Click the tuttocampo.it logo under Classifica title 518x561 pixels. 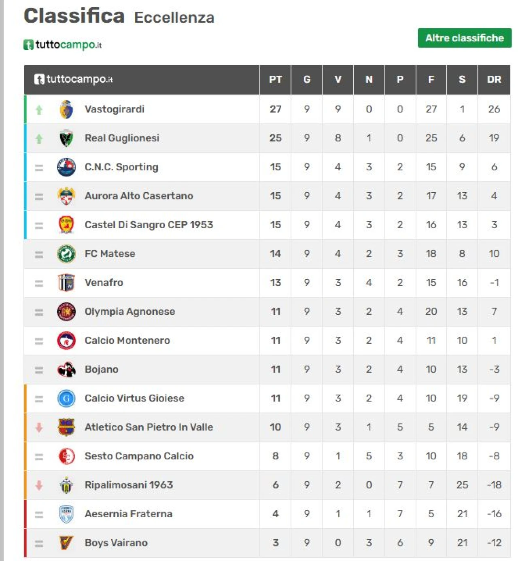coord(62,45)
